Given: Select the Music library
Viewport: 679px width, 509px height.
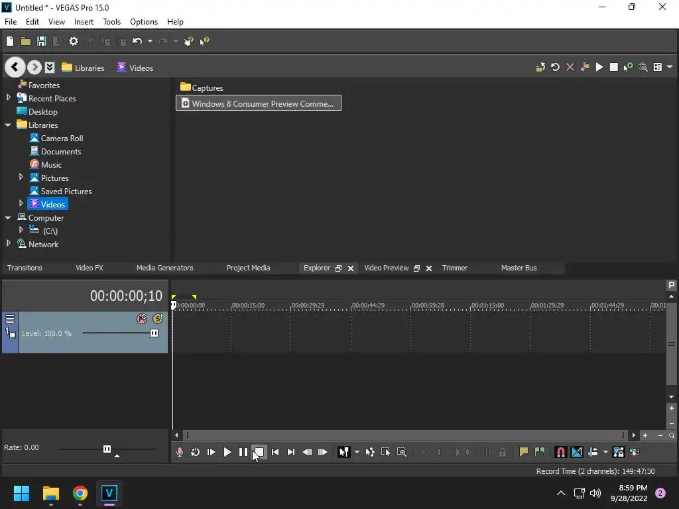Looking at the screenshot, I should [x=46, y=164].
